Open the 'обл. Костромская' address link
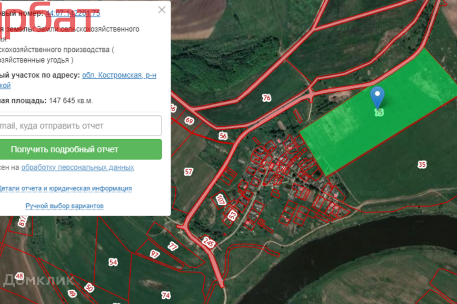Viewport: 457px width, 304px height. 119,75
